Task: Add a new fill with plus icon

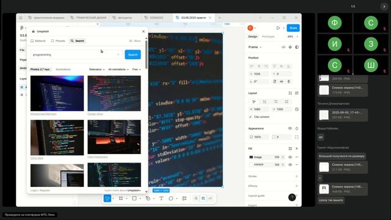Action: (x=297, y=148)
